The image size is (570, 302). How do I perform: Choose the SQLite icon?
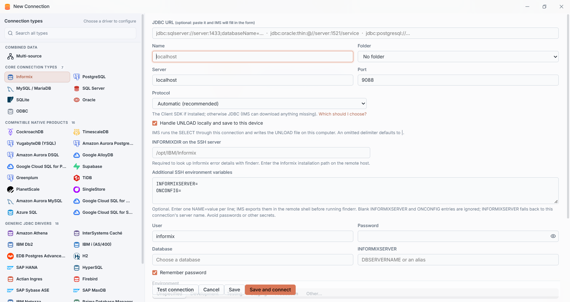(x=10, y=100)
